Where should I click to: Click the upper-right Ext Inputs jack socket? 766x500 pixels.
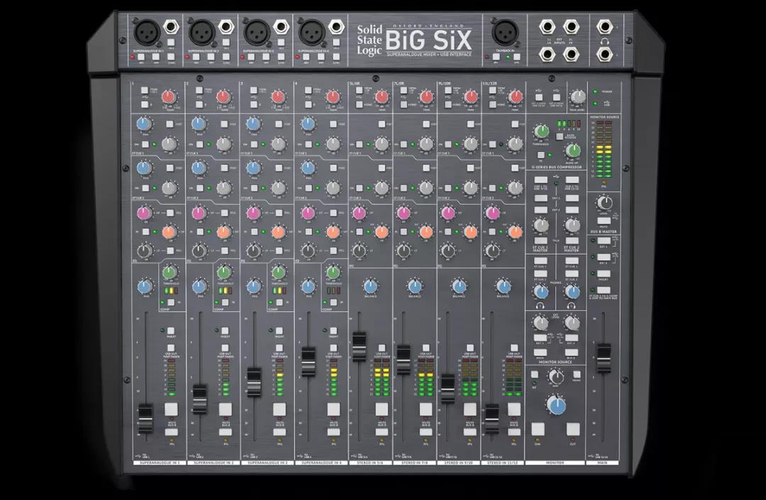pyautogui.click(x=571, y=27)
